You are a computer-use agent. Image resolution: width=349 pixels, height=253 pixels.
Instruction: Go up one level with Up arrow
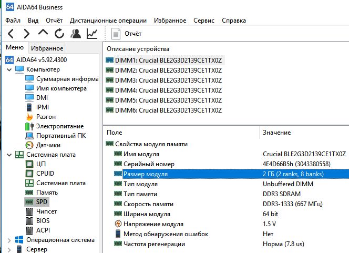click(x=43, y=33)
